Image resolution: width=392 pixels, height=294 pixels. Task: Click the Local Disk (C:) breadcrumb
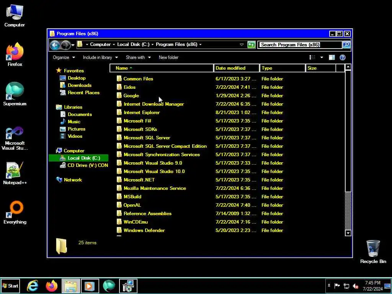coord(133,44)
